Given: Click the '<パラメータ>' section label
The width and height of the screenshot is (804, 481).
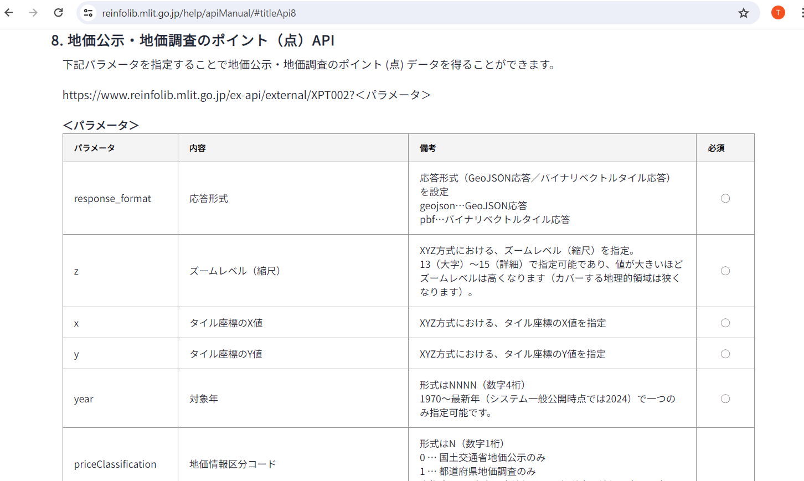Looking at the screenshot, I should pyautogui.click(x=101, y=125).
